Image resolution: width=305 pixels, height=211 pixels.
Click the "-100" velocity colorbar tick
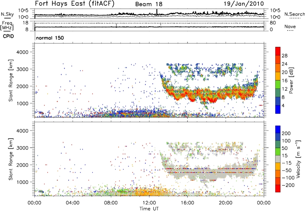point(288,178)
